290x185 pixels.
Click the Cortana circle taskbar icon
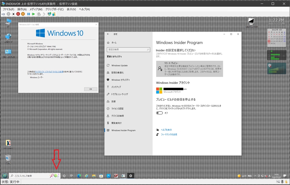tap(64, 176)
